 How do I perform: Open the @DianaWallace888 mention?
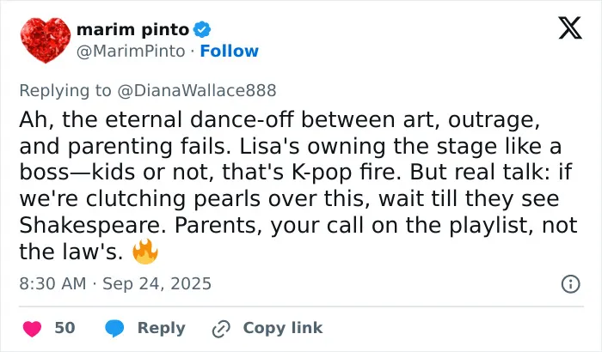197,90
